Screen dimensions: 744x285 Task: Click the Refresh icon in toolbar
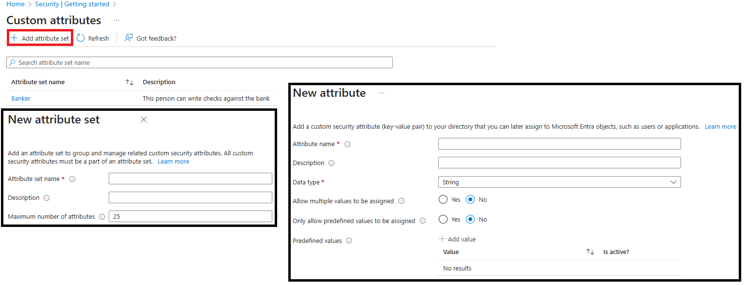[x=81, y=38]
